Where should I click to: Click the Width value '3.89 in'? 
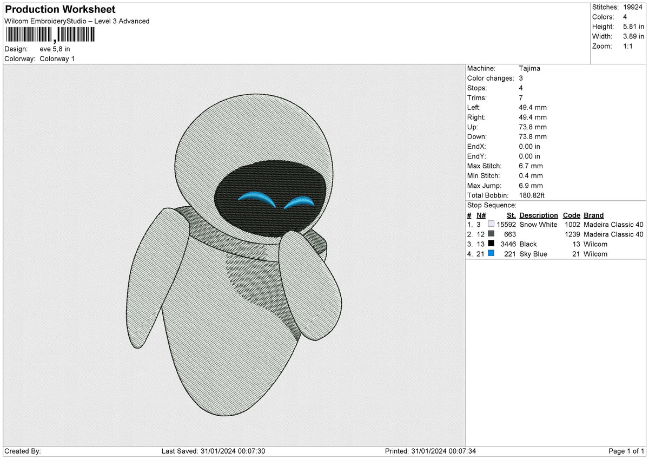click(x=633, y=36)
